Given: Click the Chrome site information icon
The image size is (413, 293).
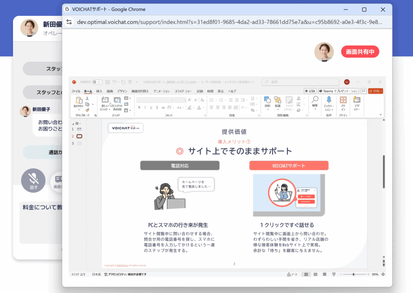Looking at the screenshot, I should click(69, 22).
